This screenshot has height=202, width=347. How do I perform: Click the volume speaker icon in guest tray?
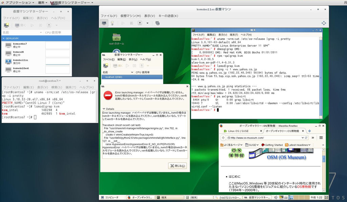click(276, 197)
